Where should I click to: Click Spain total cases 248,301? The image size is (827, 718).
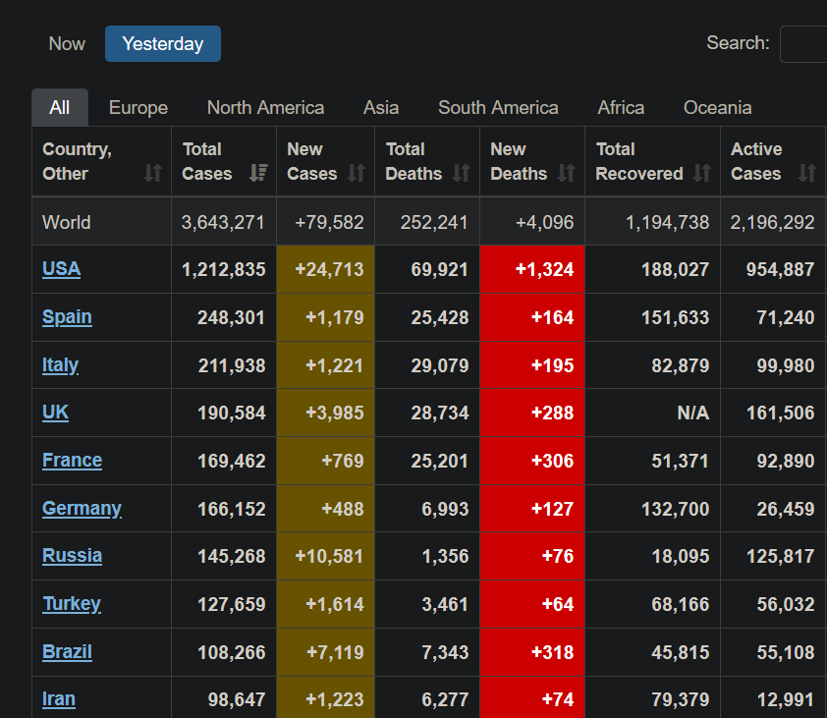232,317
